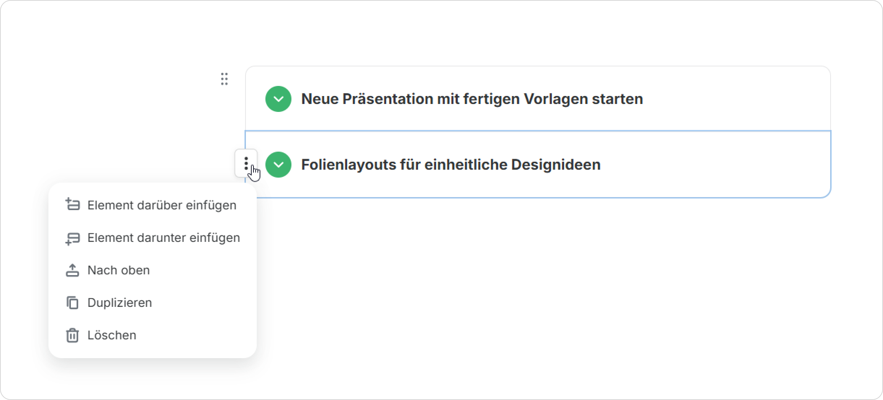Select 'Element darüber einfügen' menu entry
The width and height of the screenshot is (883, 400).
[162, 205]
